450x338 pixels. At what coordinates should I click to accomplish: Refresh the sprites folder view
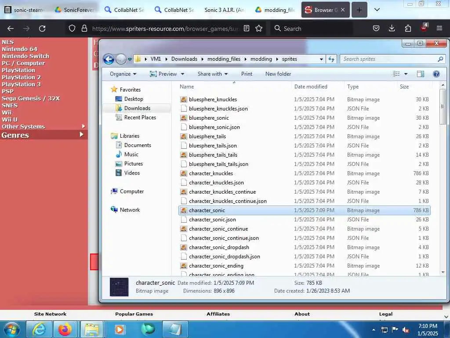pos(332,59)
